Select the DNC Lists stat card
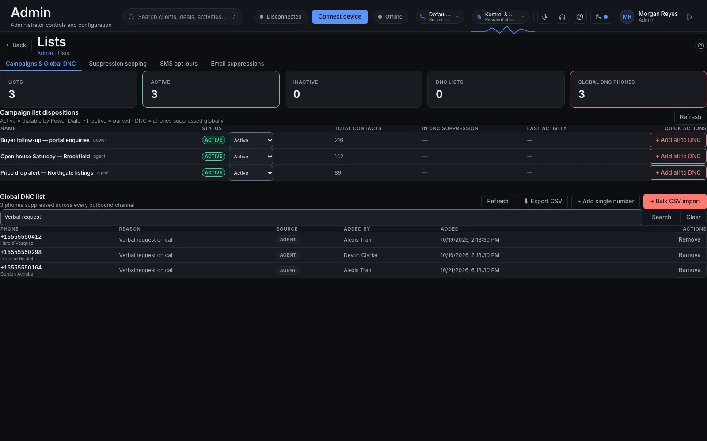This screenshot has height=441, width=707. click(496, 89)
